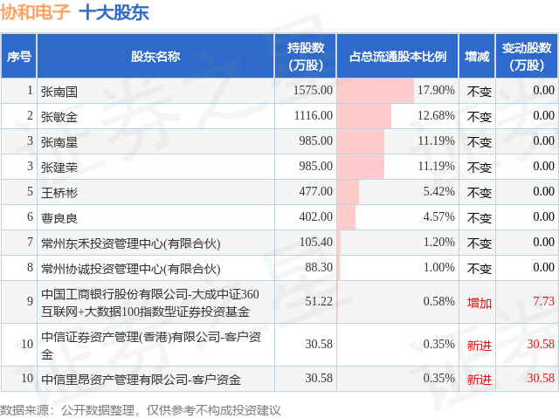The image size is (559, 418).
Task: Click the red 增加 status
Action: pyautogui.click(x=480, y=303)
